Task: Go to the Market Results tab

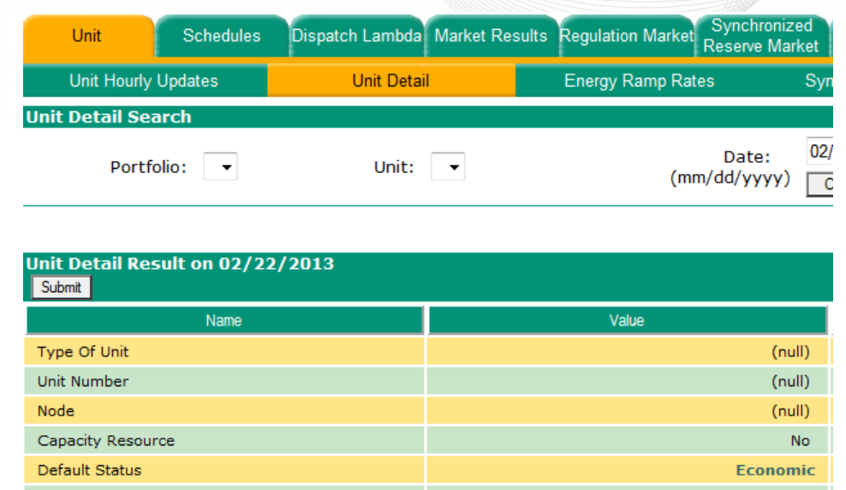Action: [491, 36]
